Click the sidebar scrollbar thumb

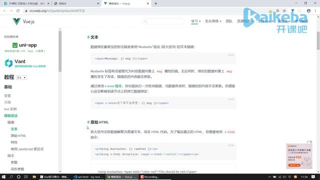coord(60,51)
